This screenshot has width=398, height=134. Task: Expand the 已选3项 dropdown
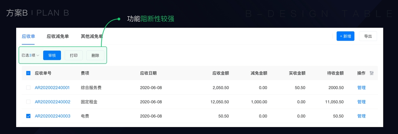point(30,55)
